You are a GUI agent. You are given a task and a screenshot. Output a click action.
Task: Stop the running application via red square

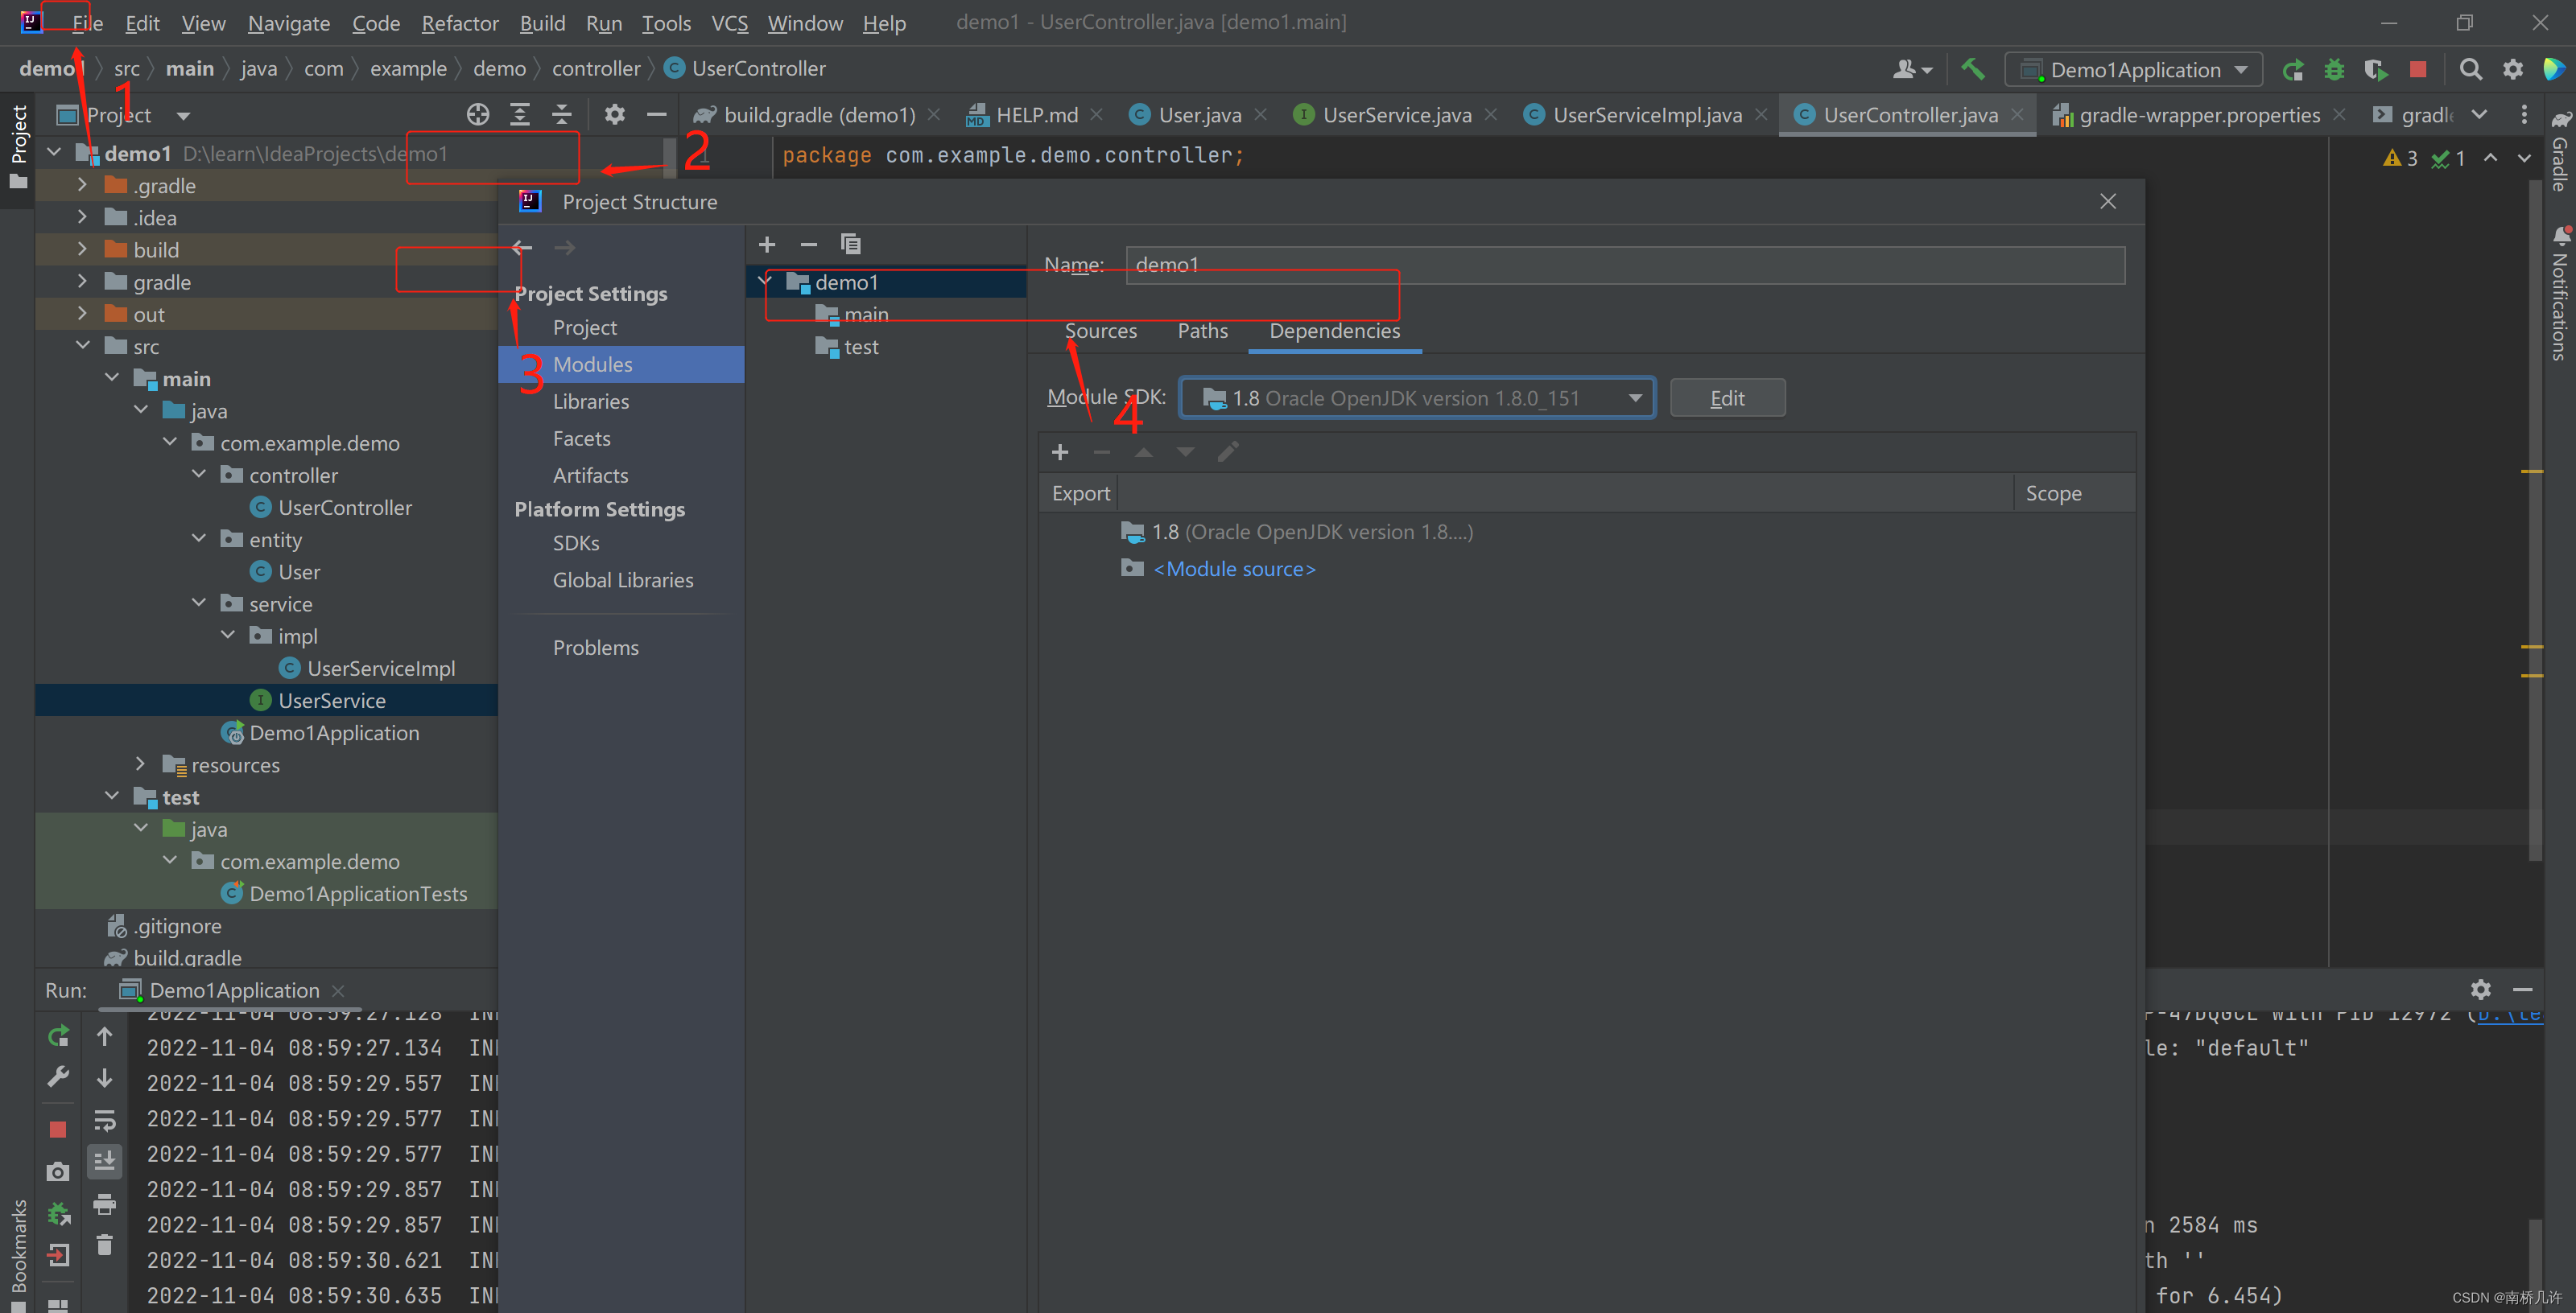click(2418, 69)
